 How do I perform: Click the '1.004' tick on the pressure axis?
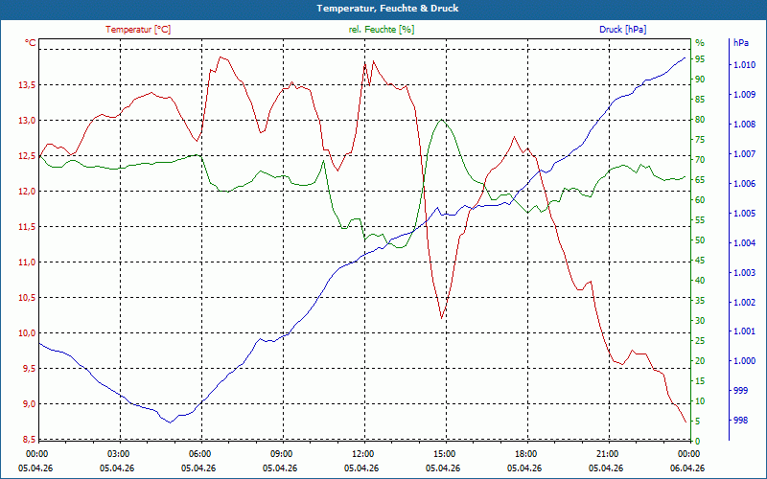[745, 243]
